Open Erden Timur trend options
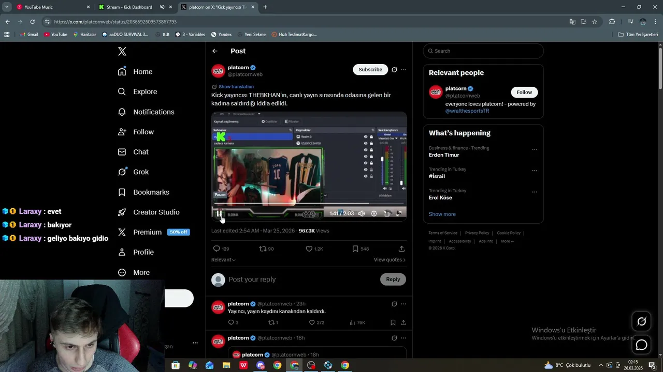The width and height of the screenshot is (663, 372). 535,149
